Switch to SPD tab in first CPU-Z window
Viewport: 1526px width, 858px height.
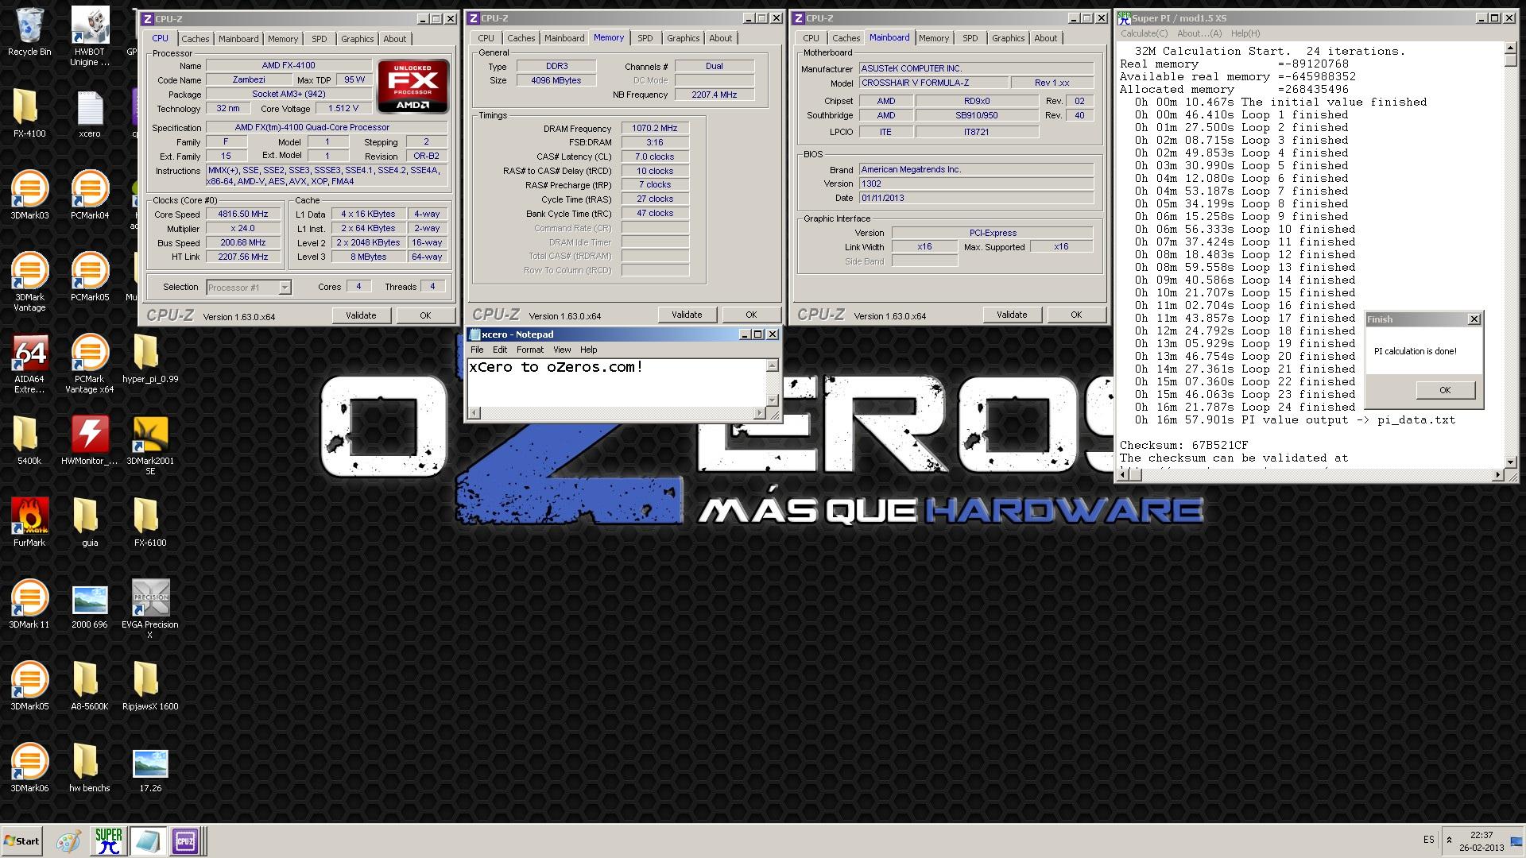319,39
